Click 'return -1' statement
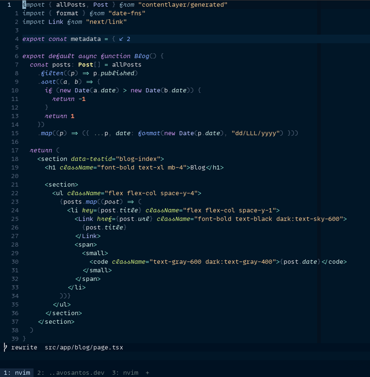 click(69, 99)
